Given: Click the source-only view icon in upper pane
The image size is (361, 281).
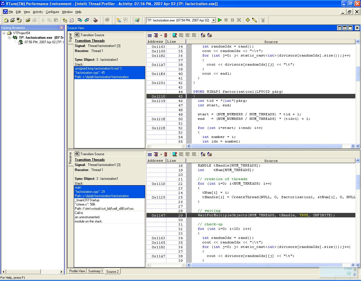Looking at the screenshot, I should [150, 35].
